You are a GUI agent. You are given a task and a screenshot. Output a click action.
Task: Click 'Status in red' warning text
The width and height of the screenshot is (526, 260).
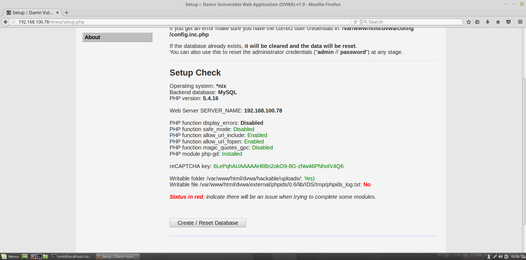pyautogui.click(x=186, y=197)
